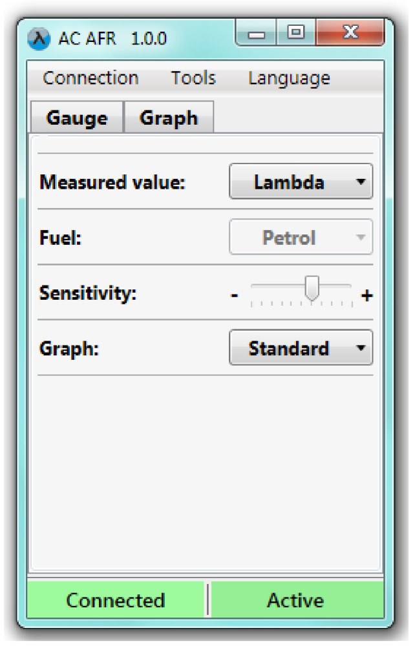Click the minus sign beside Sensitivity slider

pos(234,295)
